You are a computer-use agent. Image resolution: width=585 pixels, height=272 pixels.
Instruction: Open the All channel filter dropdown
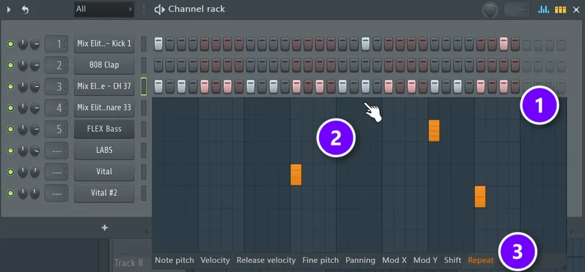click(x=104, y=9)
